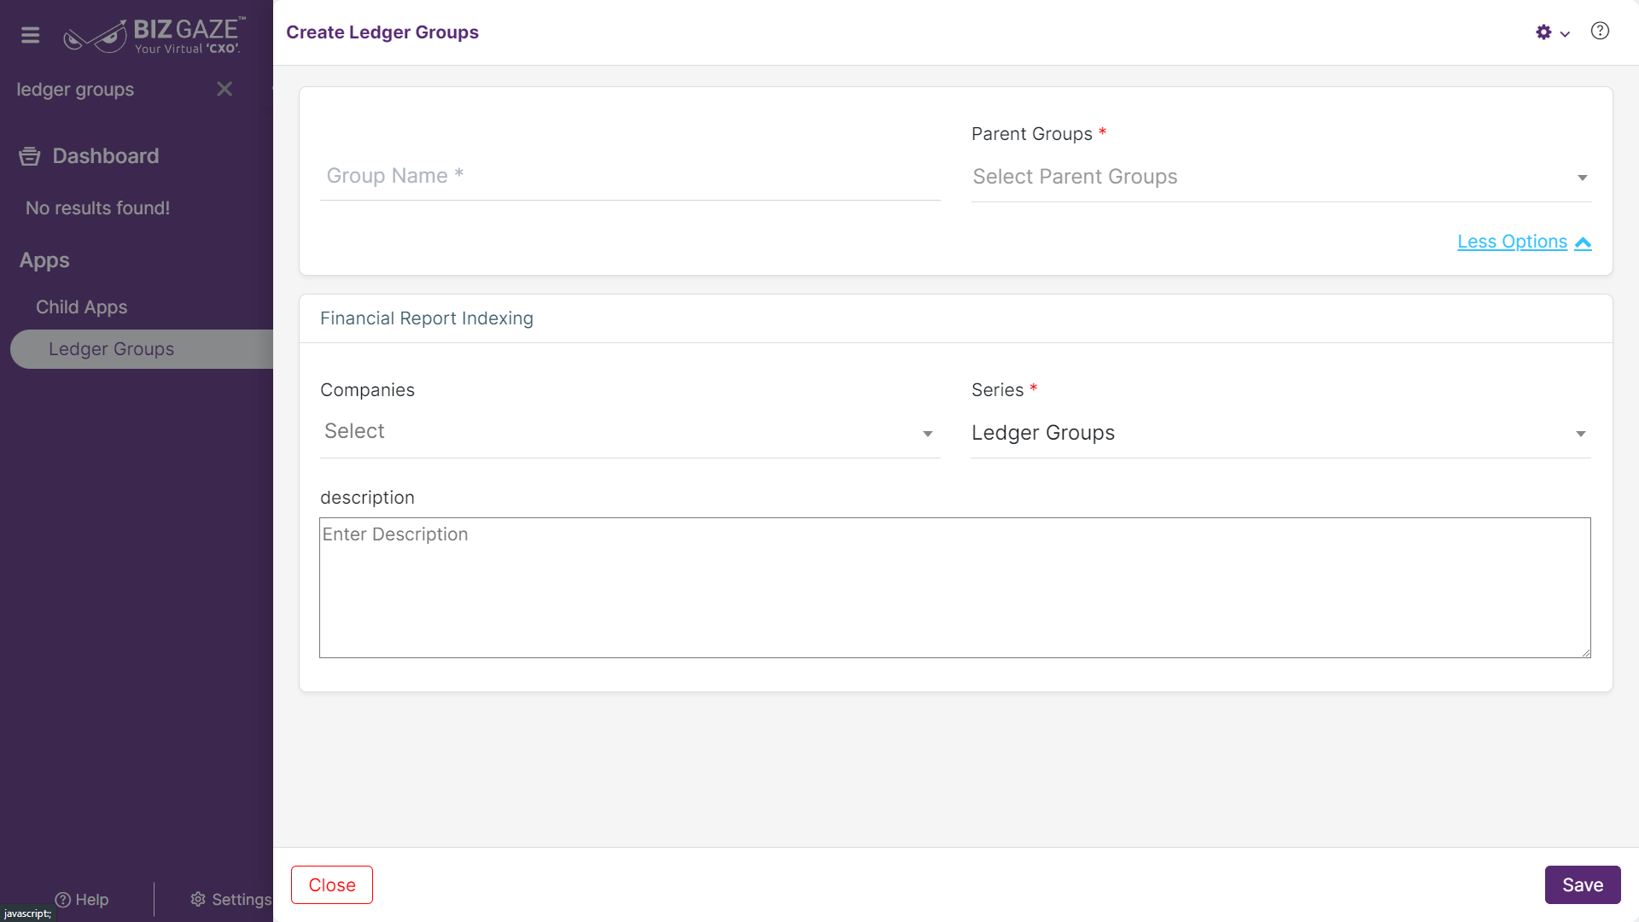Click the ledger groups search field

pos(111,90)
